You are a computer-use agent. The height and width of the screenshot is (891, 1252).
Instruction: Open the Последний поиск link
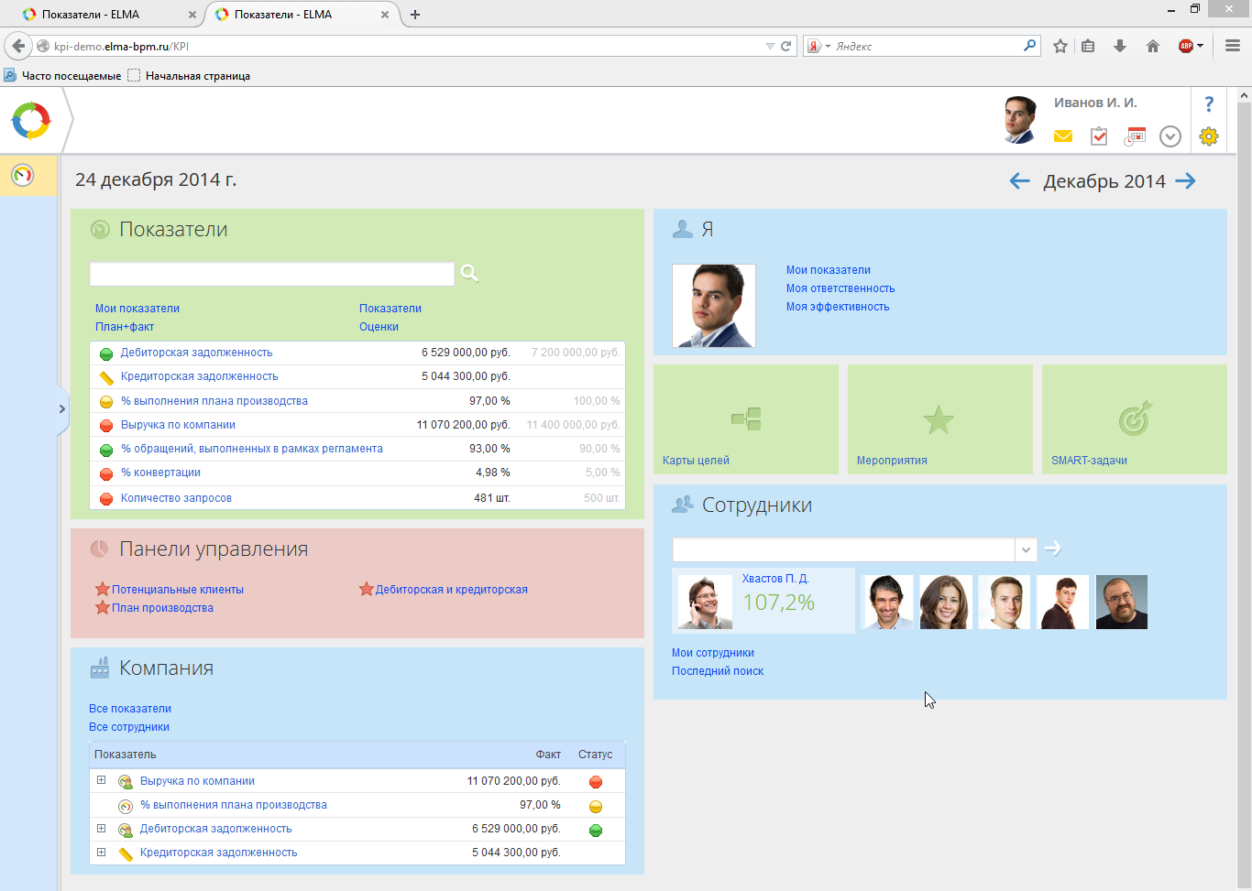(718, 671)
